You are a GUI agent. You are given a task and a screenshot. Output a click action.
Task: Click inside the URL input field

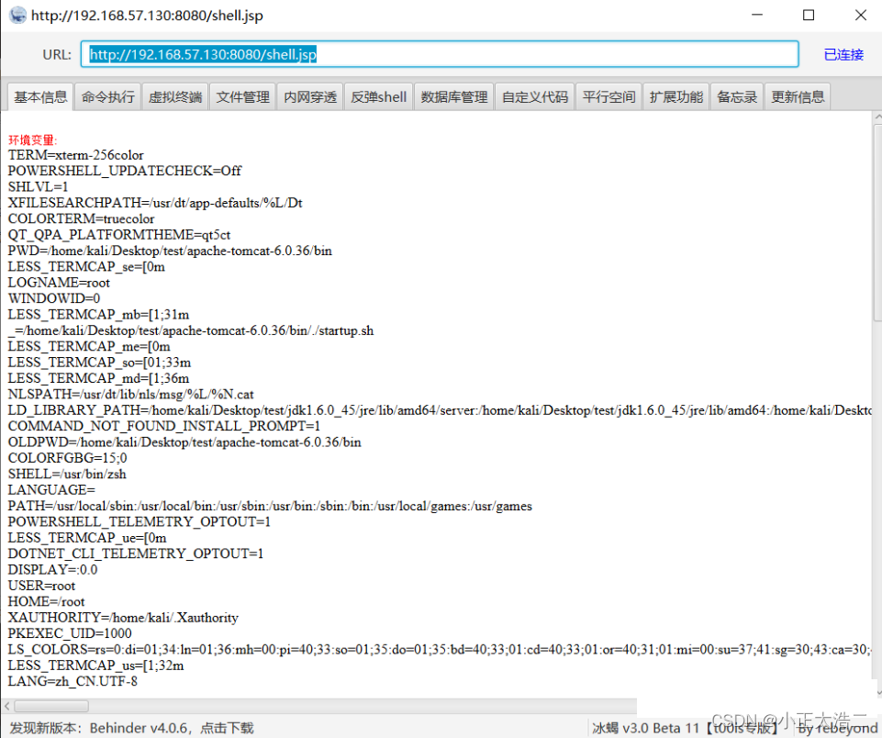click(441, 54)
